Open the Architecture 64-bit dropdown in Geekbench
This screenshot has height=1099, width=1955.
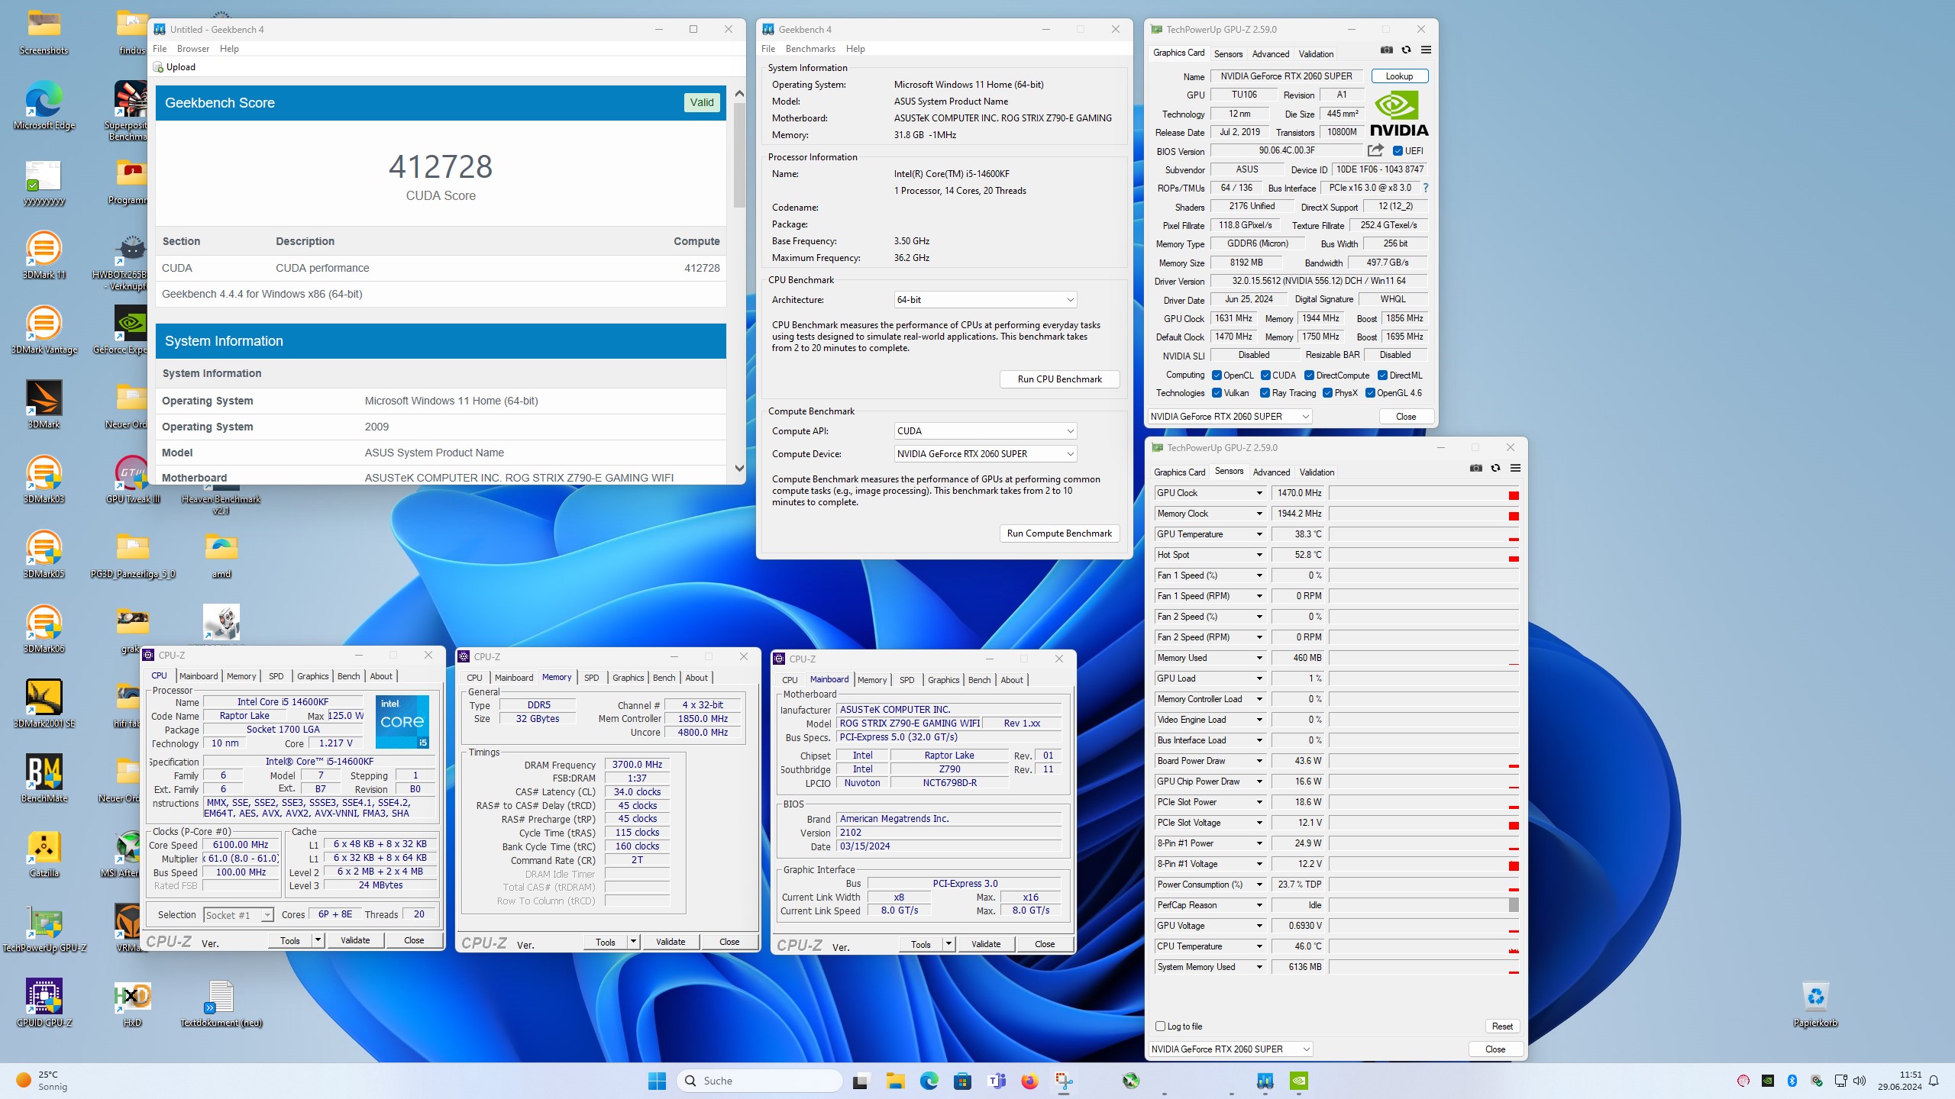[985, 300]
